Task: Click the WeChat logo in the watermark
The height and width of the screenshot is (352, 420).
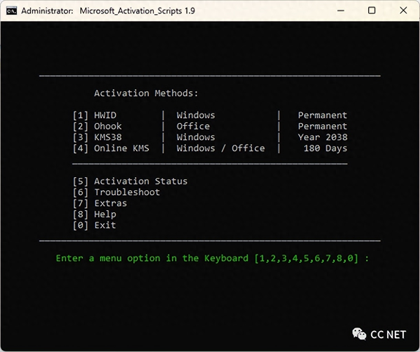Action: [x=359, y=334]
